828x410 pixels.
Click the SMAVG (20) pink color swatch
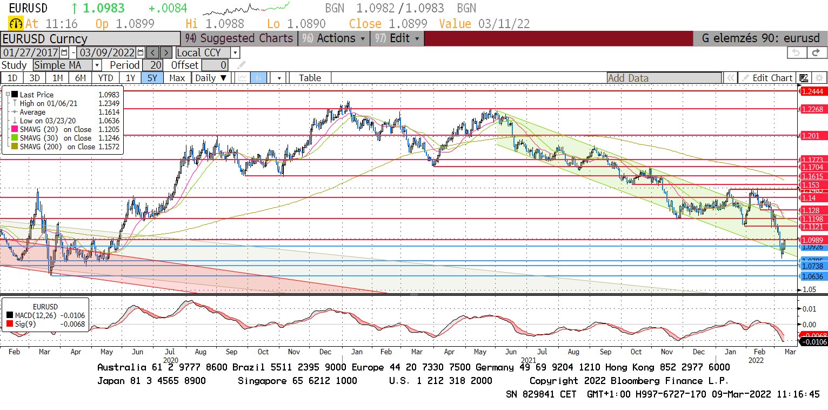15,129
